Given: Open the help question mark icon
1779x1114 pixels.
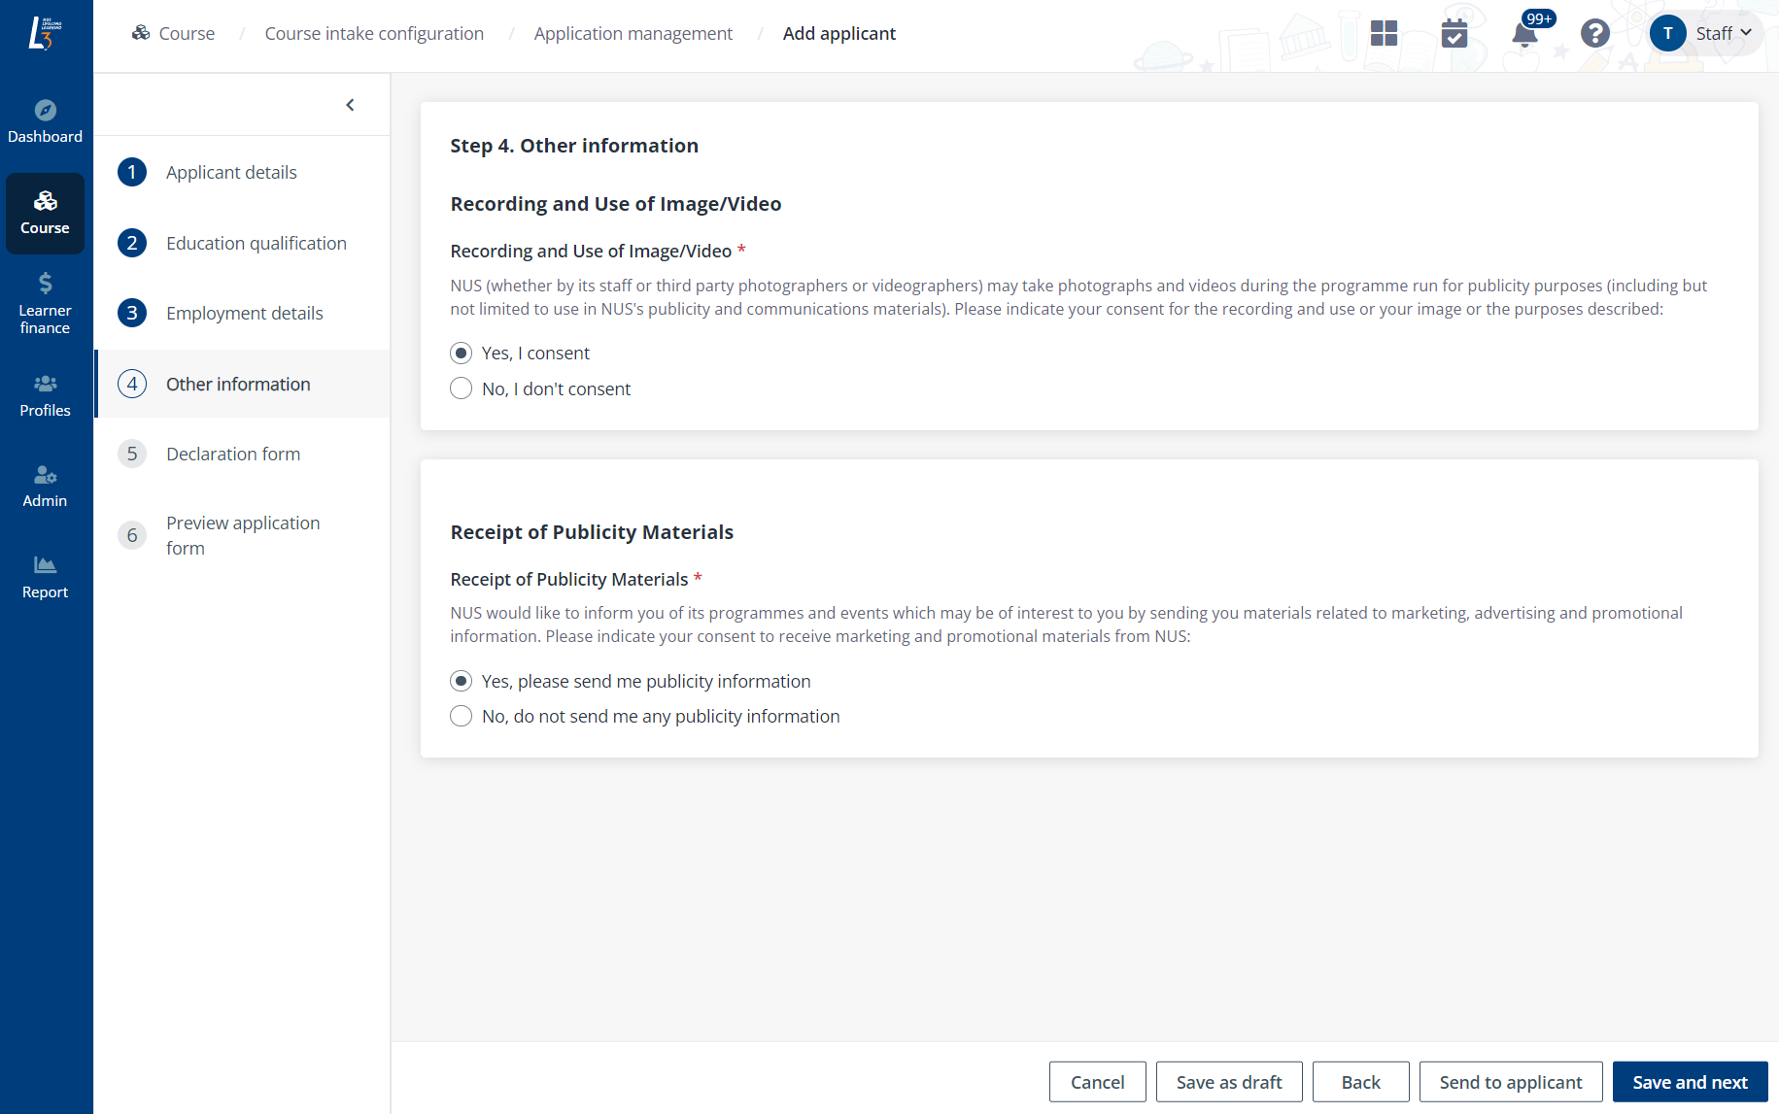Looking at the screenshot, I should point(1594,34).
